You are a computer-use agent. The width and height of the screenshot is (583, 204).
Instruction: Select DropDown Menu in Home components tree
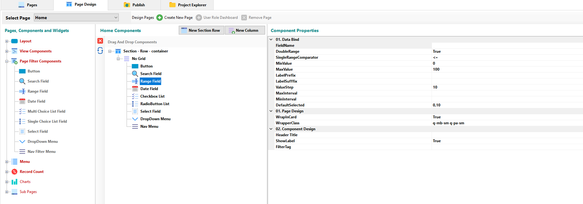click(x=155, y=119)
